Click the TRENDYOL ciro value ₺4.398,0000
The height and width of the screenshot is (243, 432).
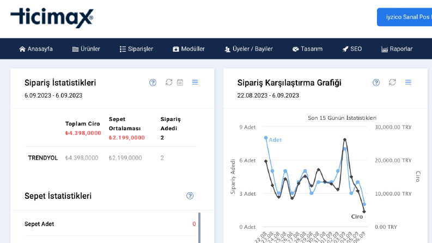click(82, 158)
